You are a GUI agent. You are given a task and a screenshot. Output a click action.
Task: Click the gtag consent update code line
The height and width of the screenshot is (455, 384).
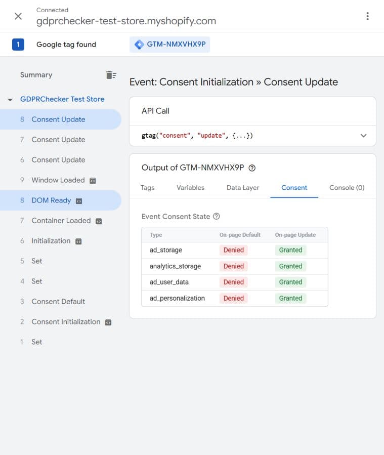tap(197, 136)
